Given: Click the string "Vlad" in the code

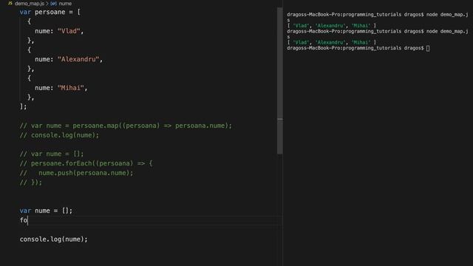Looking at the screenshot, I should coord(69,31).
